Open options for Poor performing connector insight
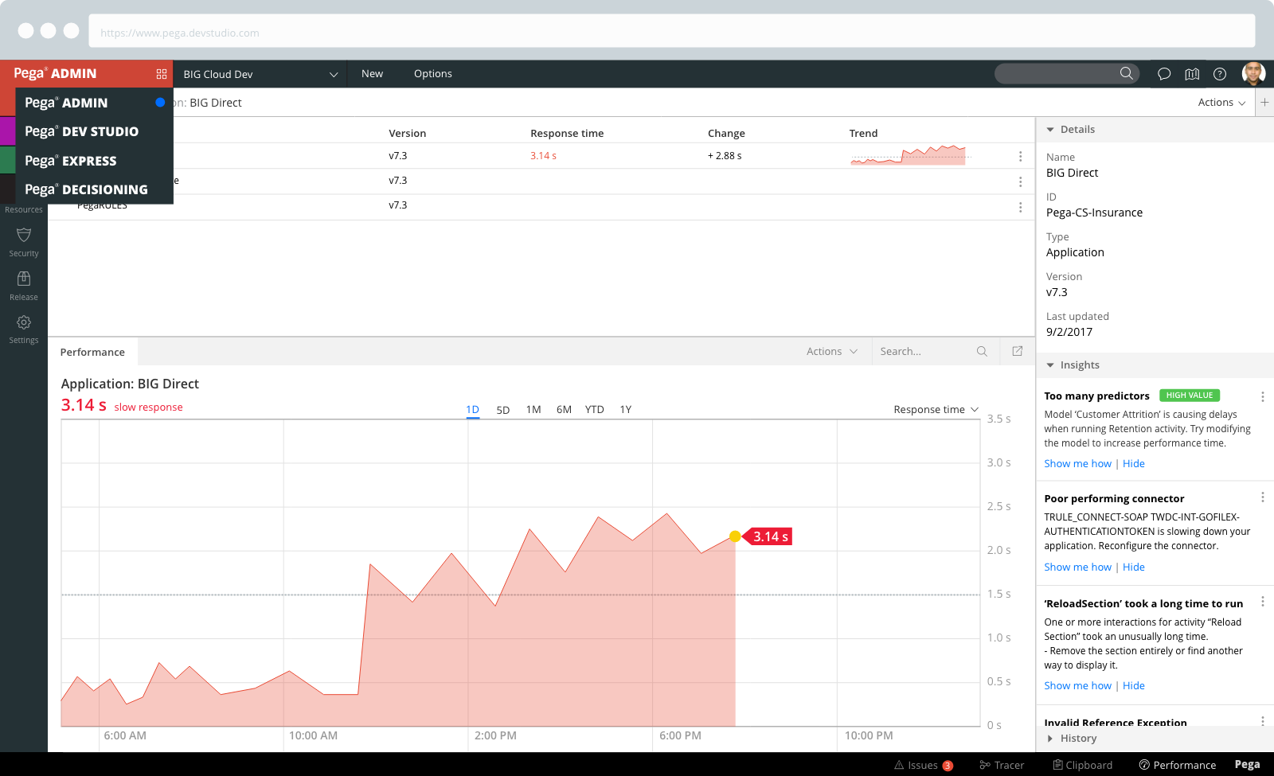This screenshot has height=776, width=1274. (x=1262, y=497)
